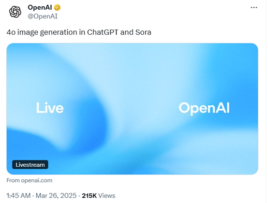268x203 pixels.
Task: Click the white Live text on card
Action: click(50, 108)
